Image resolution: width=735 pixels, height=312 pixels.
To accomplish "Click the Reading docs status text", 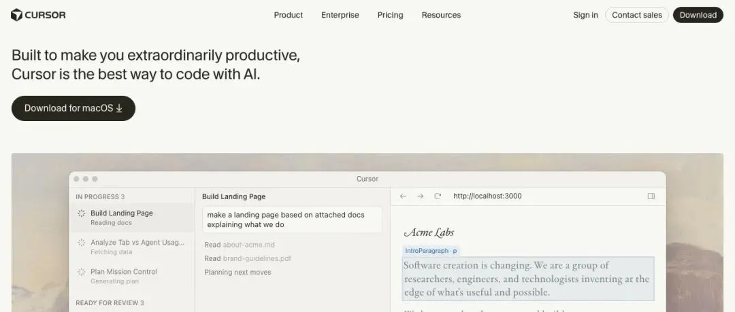I will pyautogui.click(x=111, y=222).
